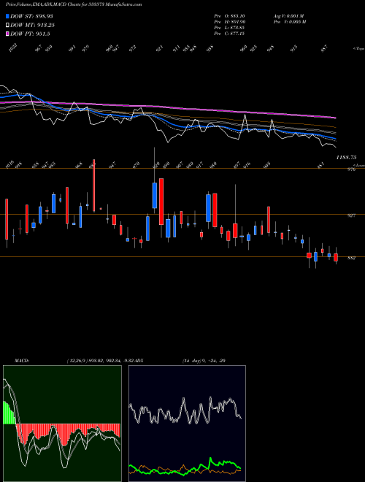Click the 'Pre O: 885.10' open value

point(229,16)
